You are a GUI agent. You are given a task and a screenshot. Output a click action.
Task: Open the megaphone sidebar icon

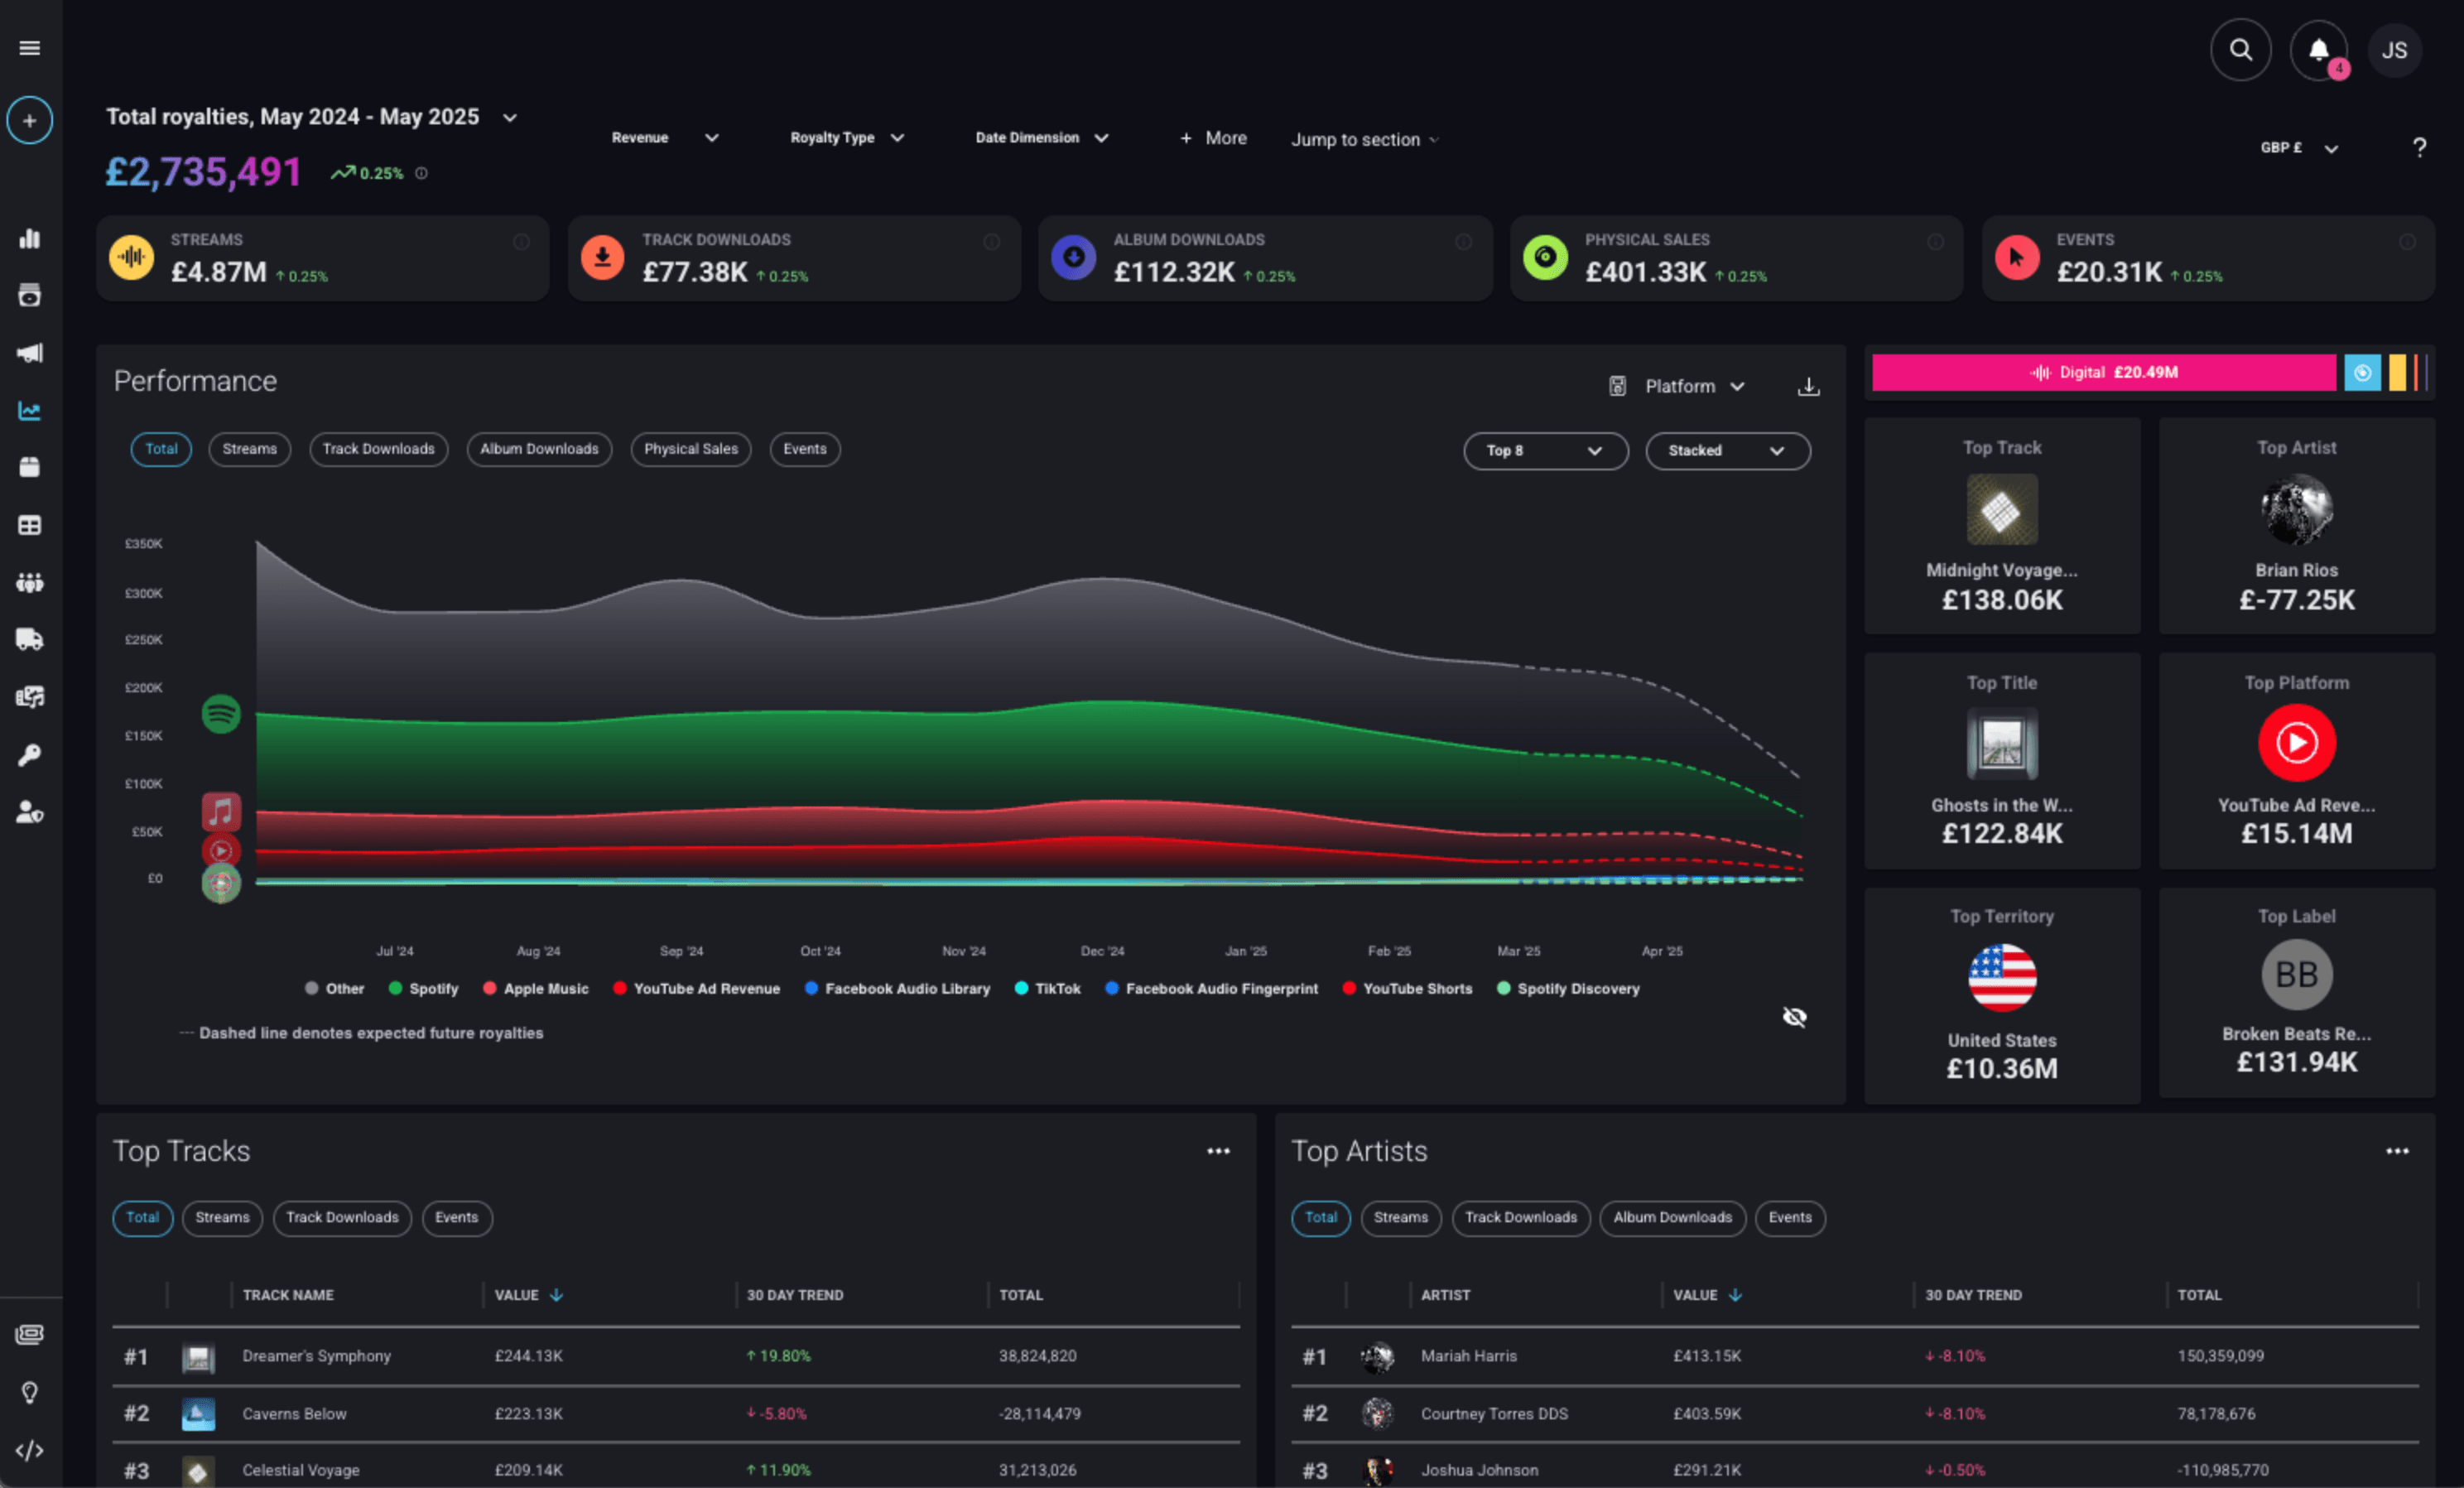pyautogui.click(x=30, y=353)
